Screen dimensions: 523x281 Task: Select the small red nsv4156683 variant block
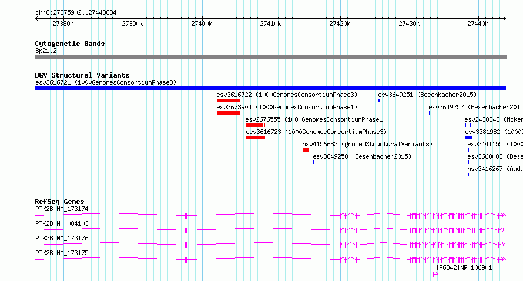pos(306,150)
